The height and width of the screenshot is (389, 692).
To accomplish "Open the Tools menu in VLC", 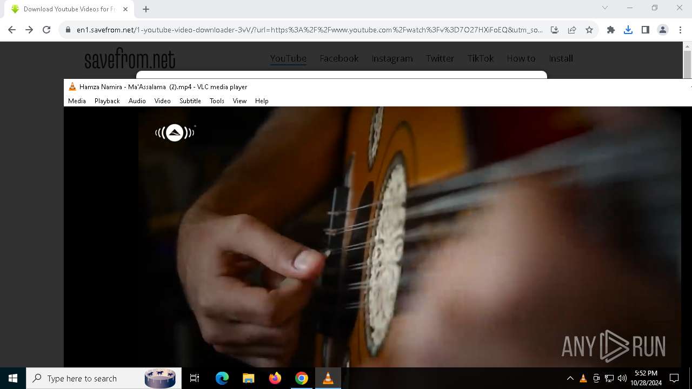I will pos(217,101).
